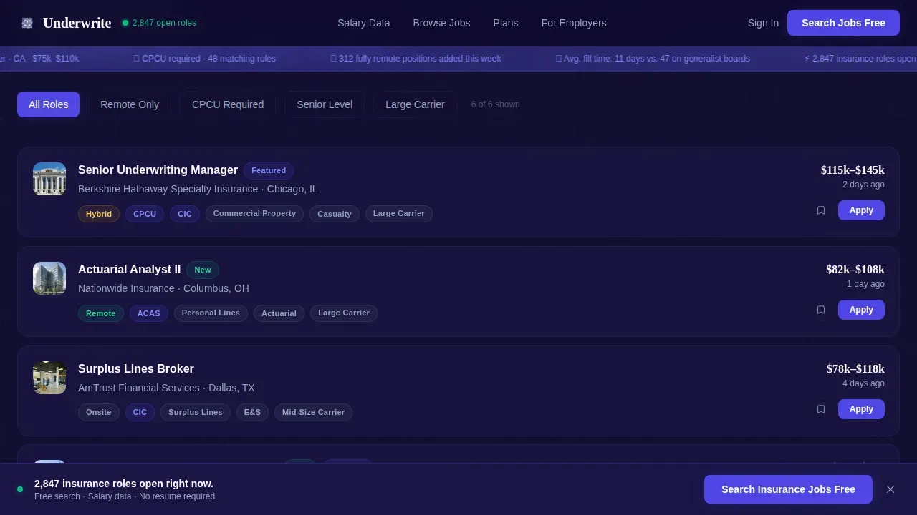
Task: Click Search Jobs Free button
Action: (x=843, y=23)
